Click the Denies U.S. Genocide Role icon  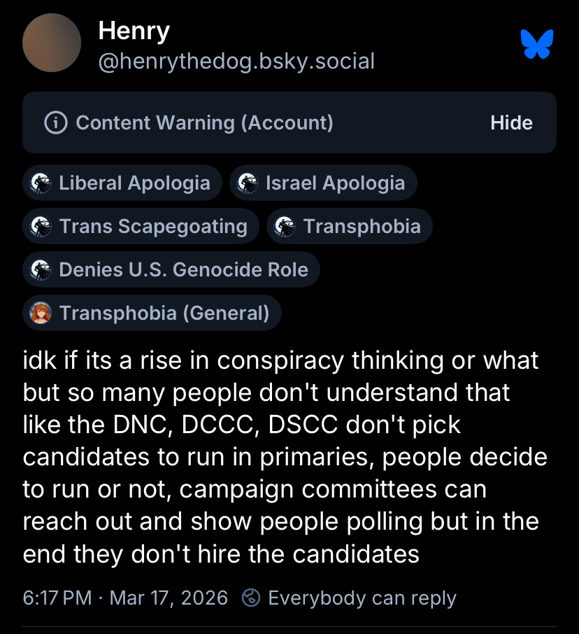point(41,269)
